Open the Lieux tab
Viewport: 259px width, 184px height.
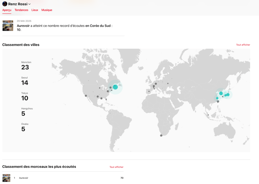(x=35, y=10)
